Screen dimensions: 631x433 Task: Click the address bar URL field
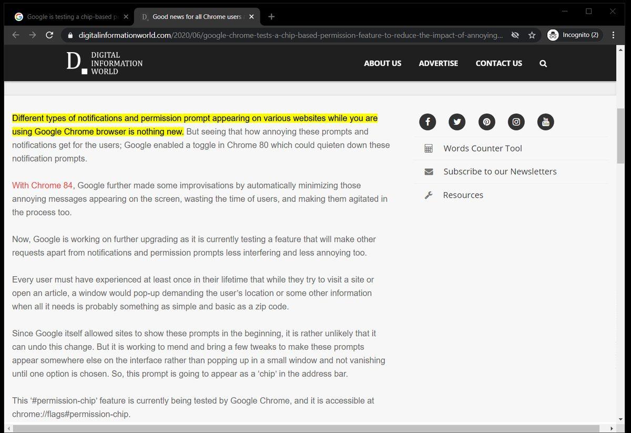coord(289,35)
